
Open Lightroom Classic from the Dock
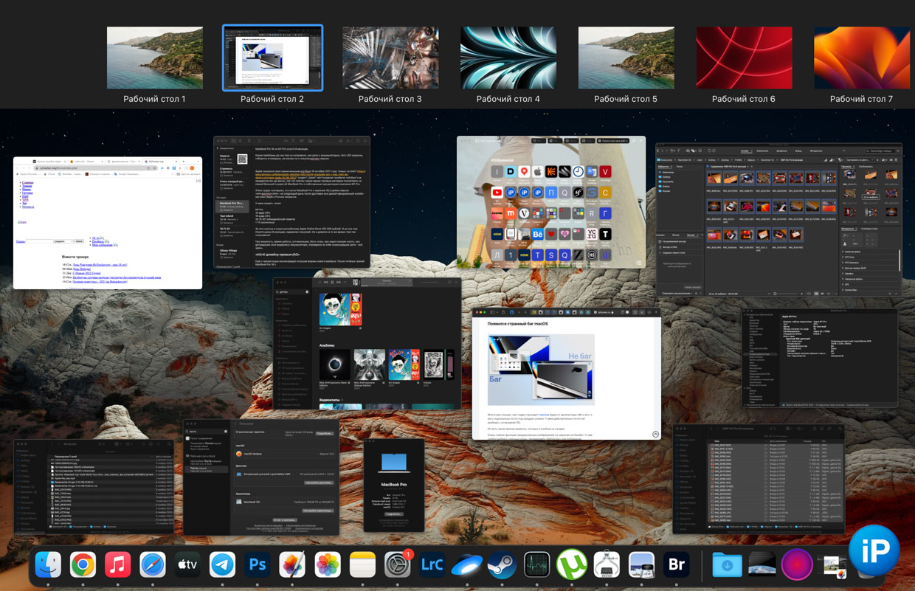(x=432, y=565)
